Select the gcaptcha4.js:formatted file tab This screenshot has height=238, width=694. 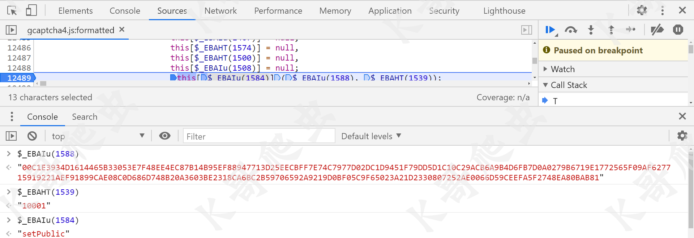(x=70, y=30)
